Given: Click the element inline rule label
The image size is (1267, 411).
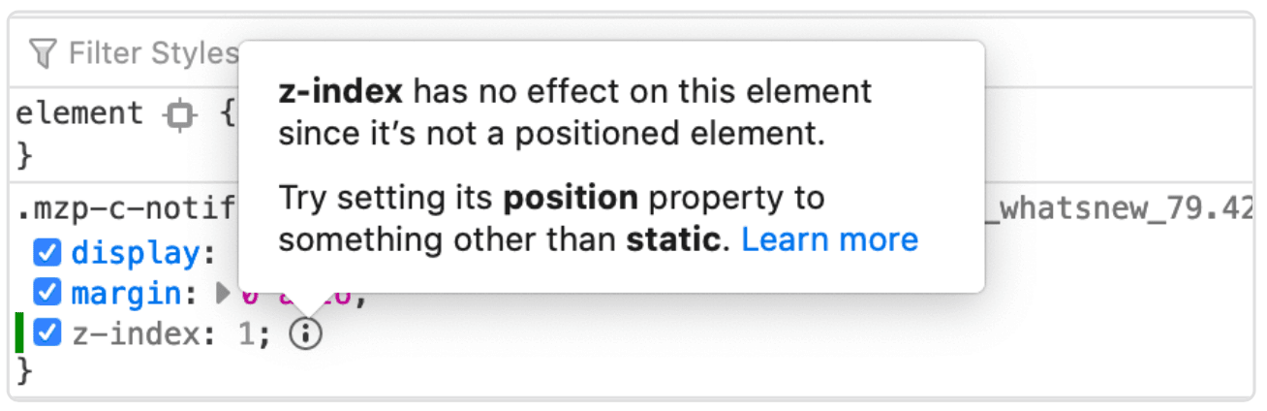Looking at the screenshot, I should coord(78,114).
